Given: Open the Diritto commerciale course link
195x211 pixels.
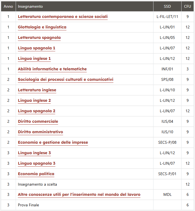Looking at the screenshot, I should point(38,122).
